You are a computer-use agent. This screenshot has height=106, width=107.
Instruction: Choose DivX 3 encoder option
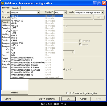[x=37, y=18]
